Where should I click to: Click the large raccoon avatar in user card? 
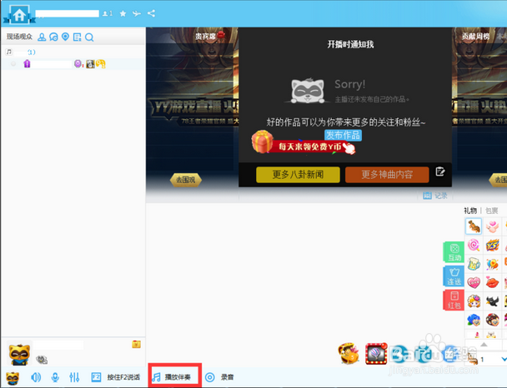pyautogui.click(x=19, y=354)
